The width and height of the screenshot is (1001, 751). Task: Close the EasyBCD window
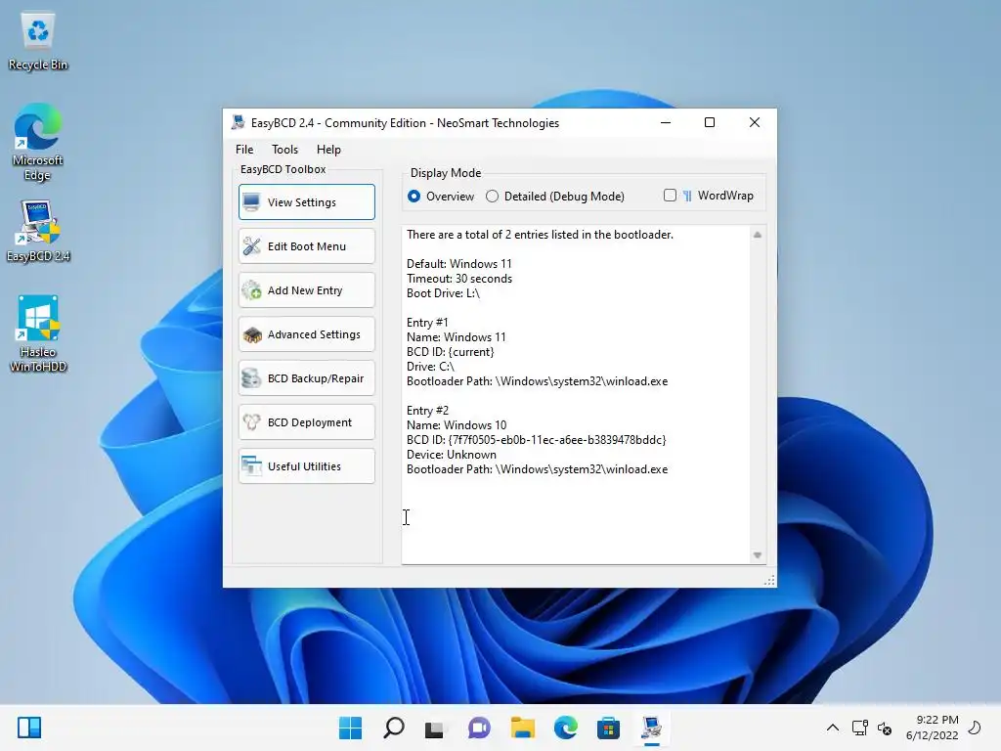[x=754, y=122]
